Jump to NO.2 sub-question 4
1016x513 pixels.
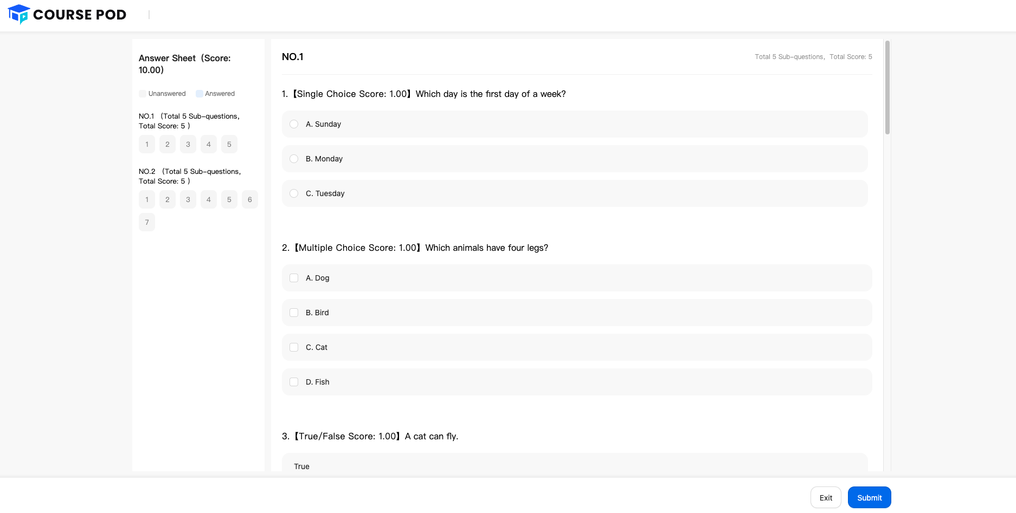click(209, 199)
